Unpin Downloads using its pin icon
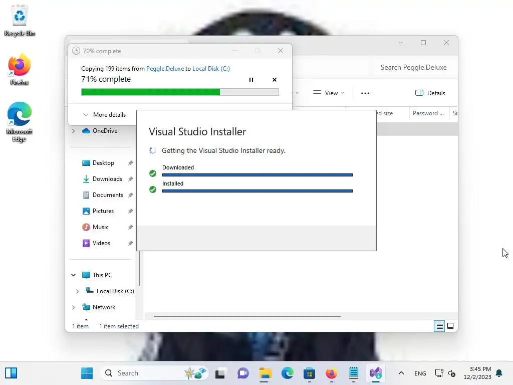The width and height of the screenshot is (513, 385). pos(131,179)
